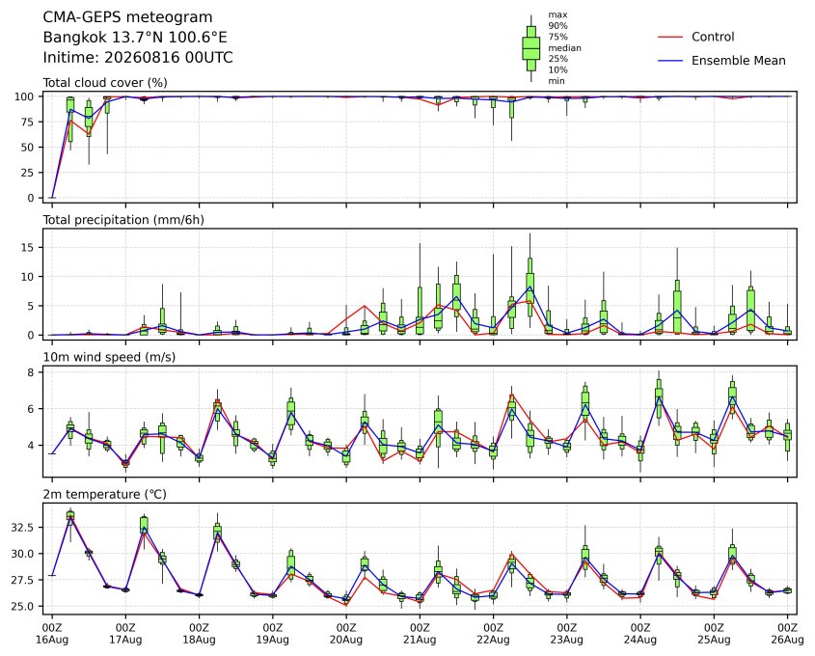This screenshot has width=815, height=656.
Task: Click the '2m temperature (°C)' panel title
Action: point(104,494)
